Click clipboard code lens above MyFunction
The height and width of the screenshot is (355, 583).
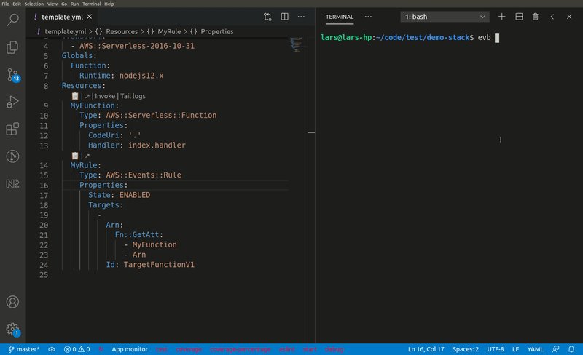click(x=75, y=96)
